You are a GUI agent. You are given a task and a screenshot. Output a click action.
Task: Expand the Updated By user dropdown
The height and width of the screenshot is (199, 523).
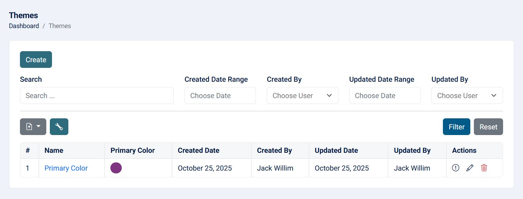pos(467,96)
